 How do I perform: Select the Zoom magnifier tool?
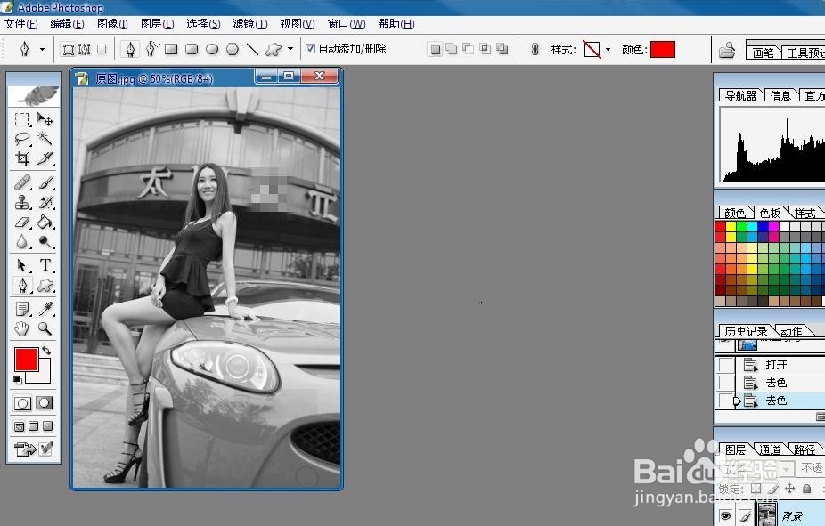pyautogui.click(x=45, y=329)
